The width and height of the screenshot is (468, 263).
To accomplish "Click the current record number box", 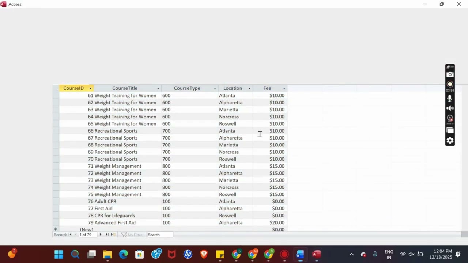I will pos(88,235).
